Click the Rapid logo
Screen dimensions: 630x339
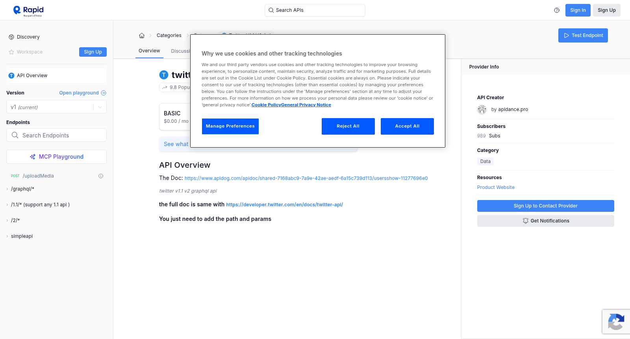[x=28, y=11]
